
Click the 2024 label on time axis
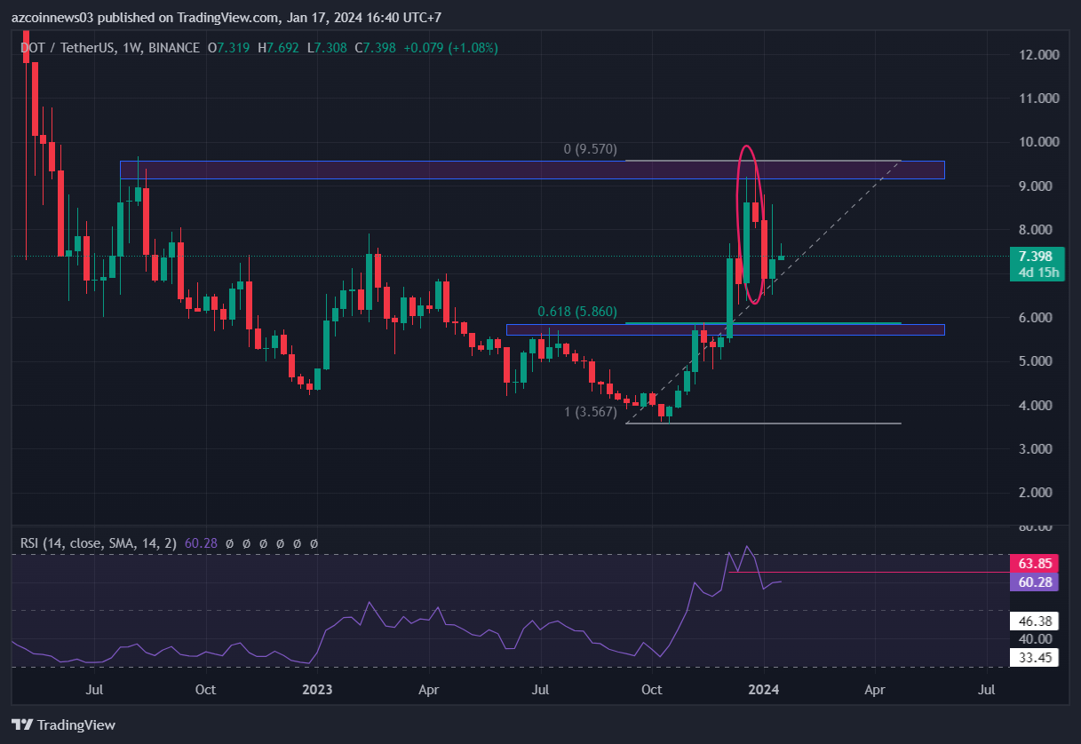coord(764,689)
